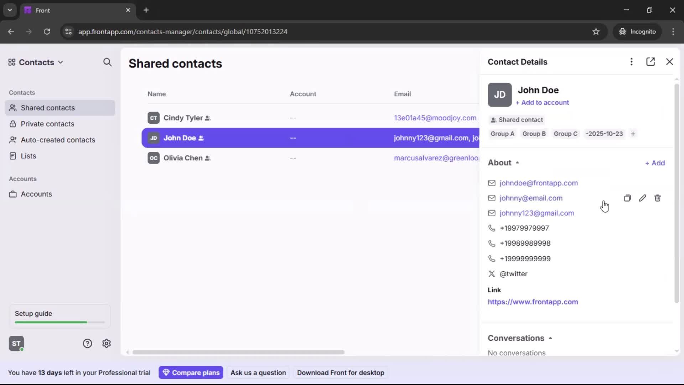Open the help question mark icon
684x385 pixels.
(87, 343)
